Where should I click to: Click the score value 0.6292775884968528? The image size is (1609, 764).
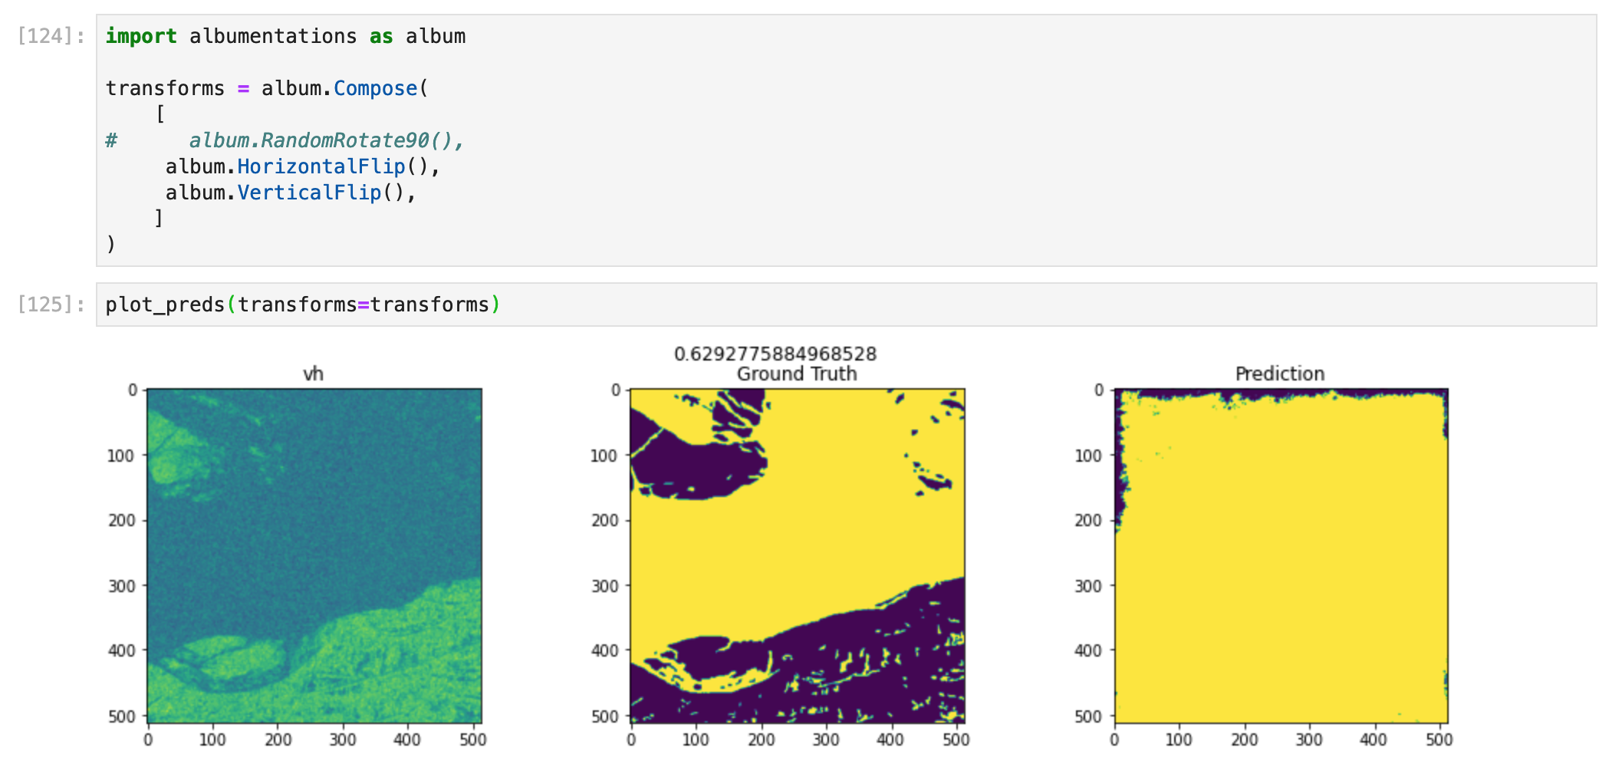(x=775, y=354)
